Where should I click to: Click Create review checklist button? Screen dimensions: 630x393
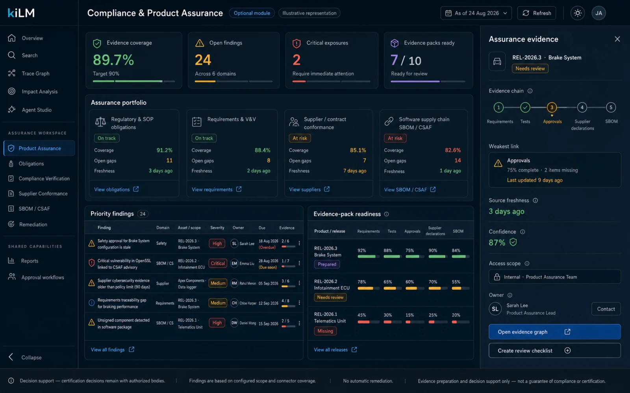(555, 351)
